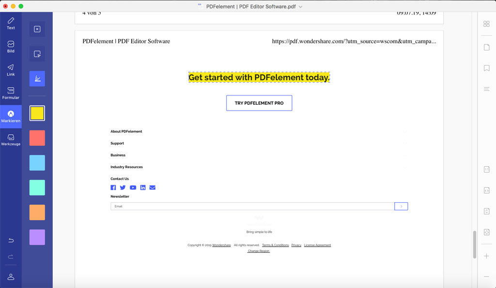Click the Industry Resources footer item
The height and width of the screenshot is (288, 496).
tap(126, 167)
